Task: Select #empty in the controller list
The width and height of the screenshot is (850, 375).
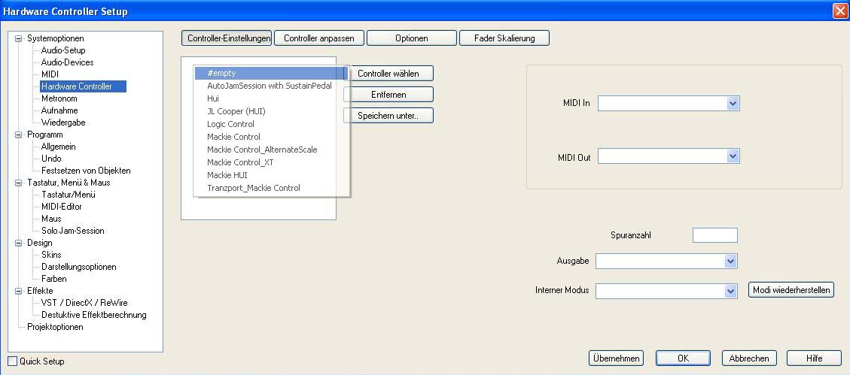Action: coord(271,72)
